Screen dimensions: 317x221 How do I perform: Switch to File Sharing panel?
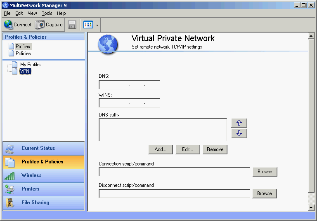point(44,202)
